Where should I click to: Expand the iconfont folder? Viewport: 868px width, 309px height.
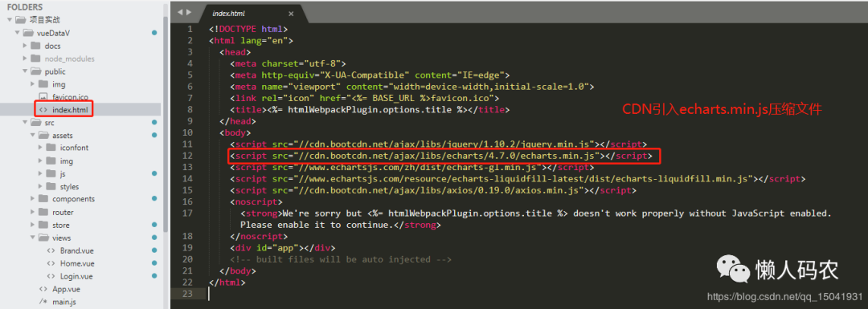[40, 148]
